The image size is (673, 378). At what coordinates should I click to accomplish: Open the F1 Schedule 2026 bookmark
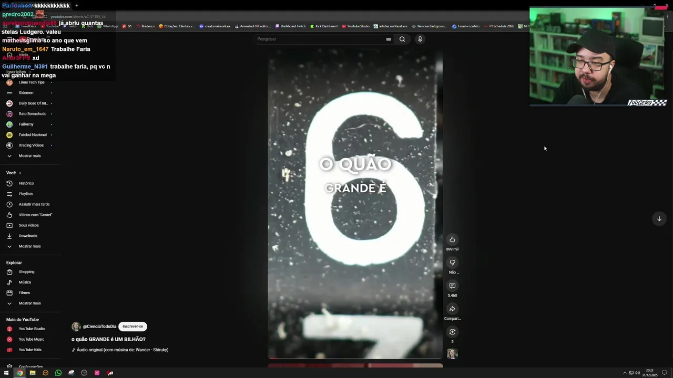[x=499, y=26]
